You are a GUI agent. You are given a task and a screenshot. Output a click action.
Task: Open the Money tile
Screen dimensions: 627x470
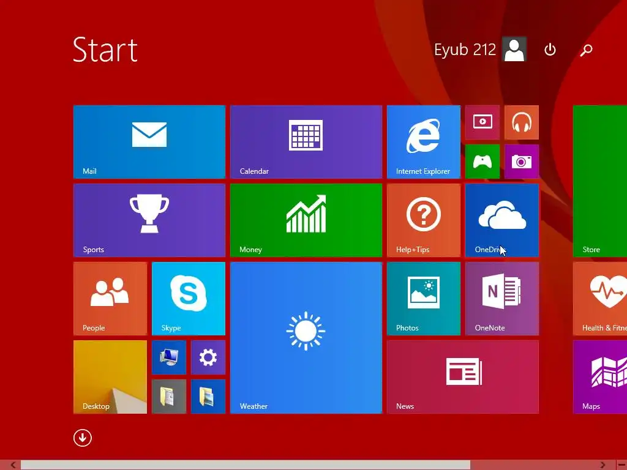[306, 220]
